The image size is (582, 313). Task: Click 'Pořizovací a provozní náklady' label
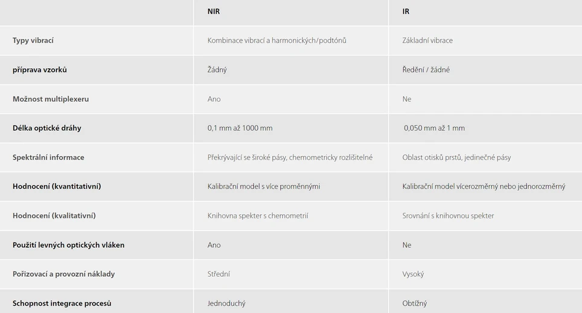coord(63,274)
